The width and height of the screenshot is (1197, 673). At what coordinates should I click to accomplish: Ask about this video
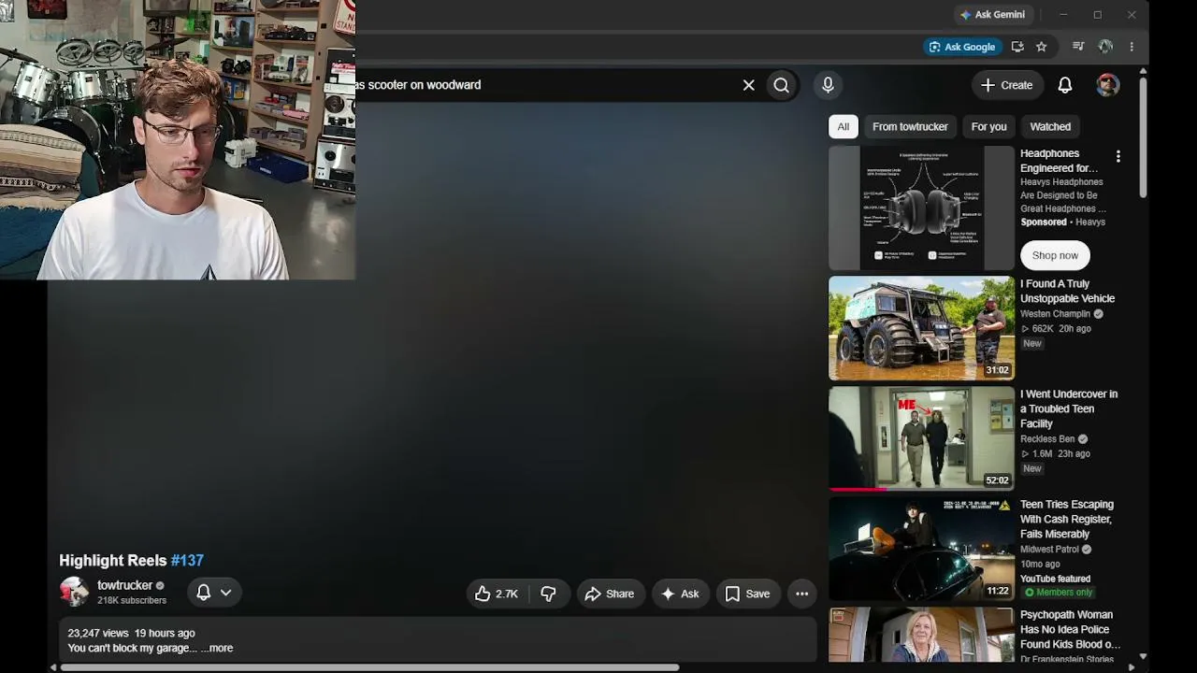(x=680, y=594)
